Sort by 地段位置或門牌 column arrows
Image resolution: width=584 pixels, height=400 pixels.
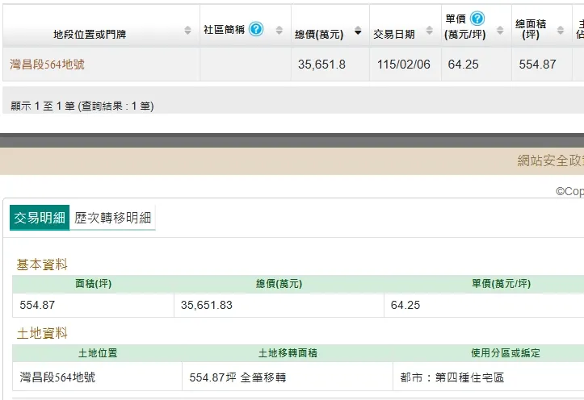tap(187, 31)
